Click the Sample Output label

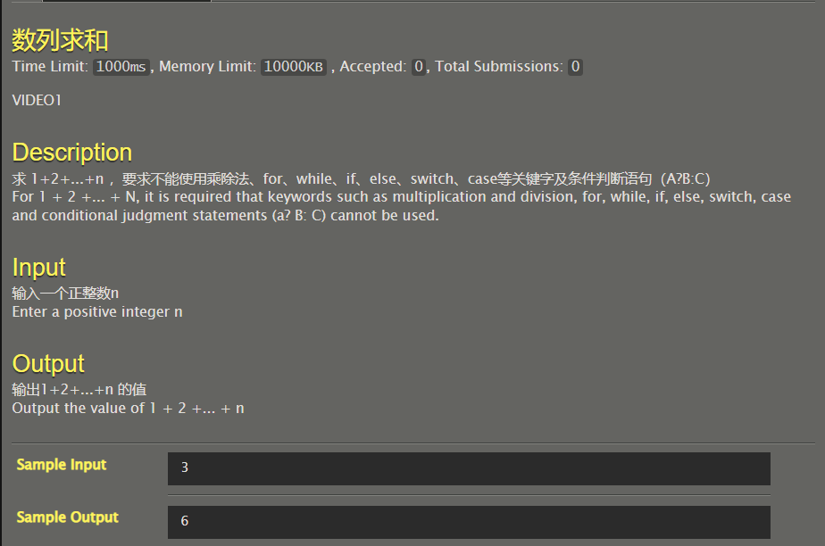coord(67,517)
